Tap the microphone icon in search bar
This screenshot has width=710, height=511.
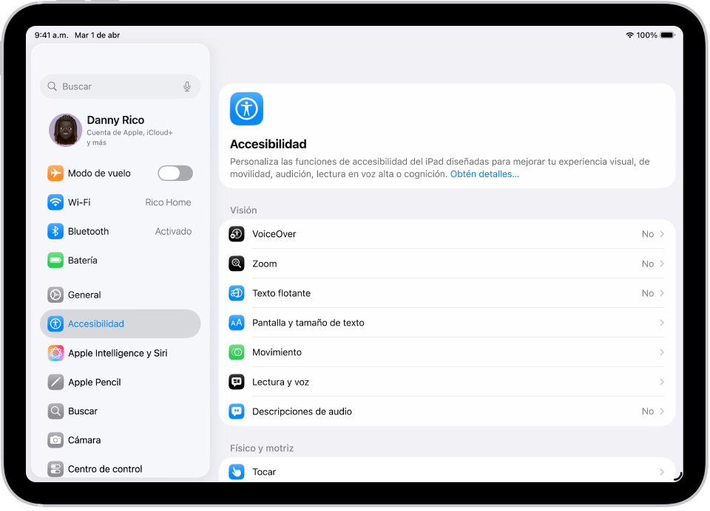click(x=187, y=86)
